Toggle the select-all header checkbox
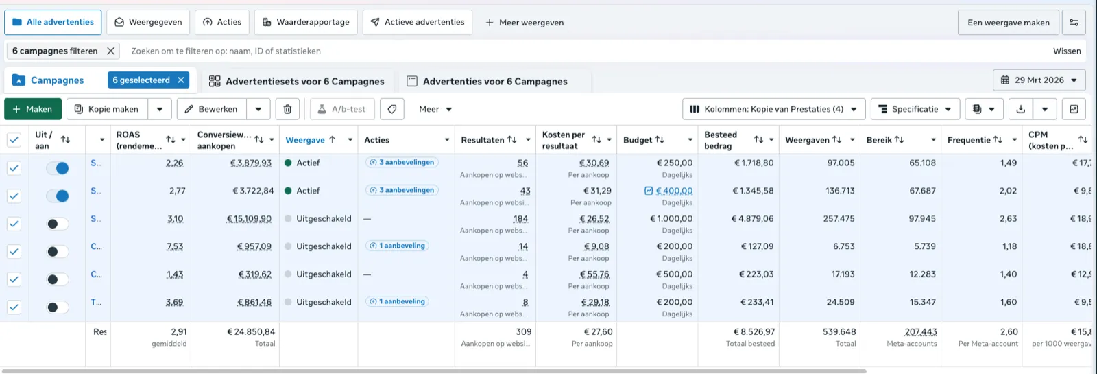1097x374 pixels. (x=14, y=140)
